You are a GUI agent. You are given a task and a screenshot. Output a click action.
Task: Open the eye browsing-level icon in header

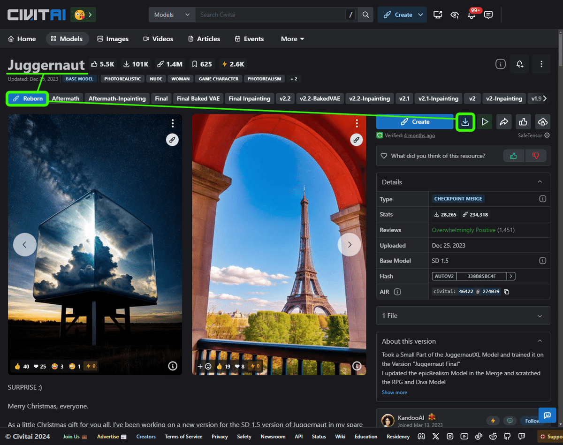[455, 15]
